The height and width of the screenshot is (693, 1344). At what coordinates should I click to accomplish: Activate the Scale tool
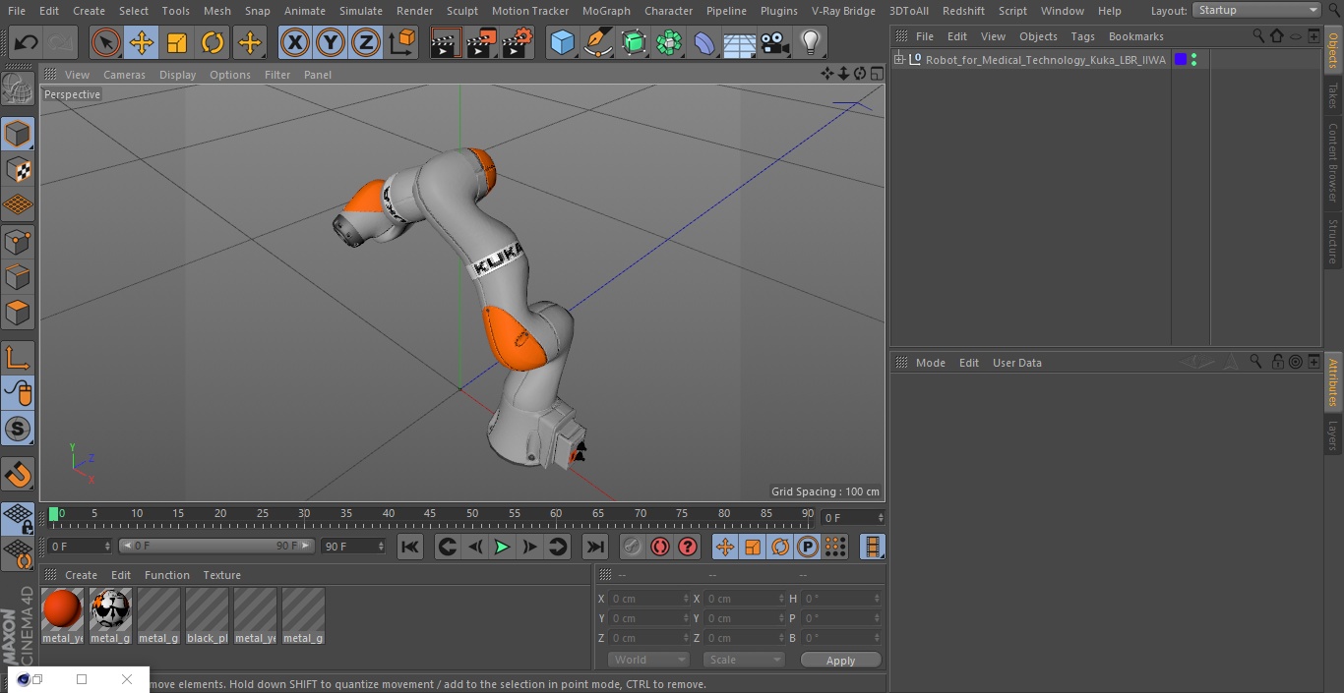tap(176, 42)
